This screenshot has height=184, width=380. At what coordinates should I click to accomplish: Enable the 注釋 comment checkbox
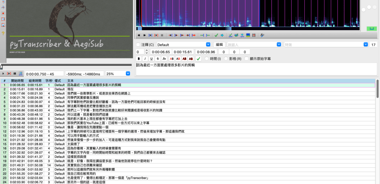pyautogui.click(x=139, y=45)
